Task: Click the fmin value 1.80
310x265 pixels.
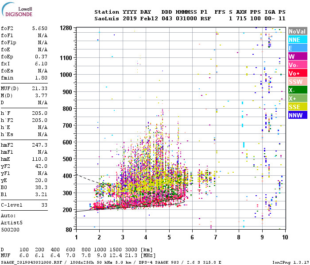Action: [41, 78]
